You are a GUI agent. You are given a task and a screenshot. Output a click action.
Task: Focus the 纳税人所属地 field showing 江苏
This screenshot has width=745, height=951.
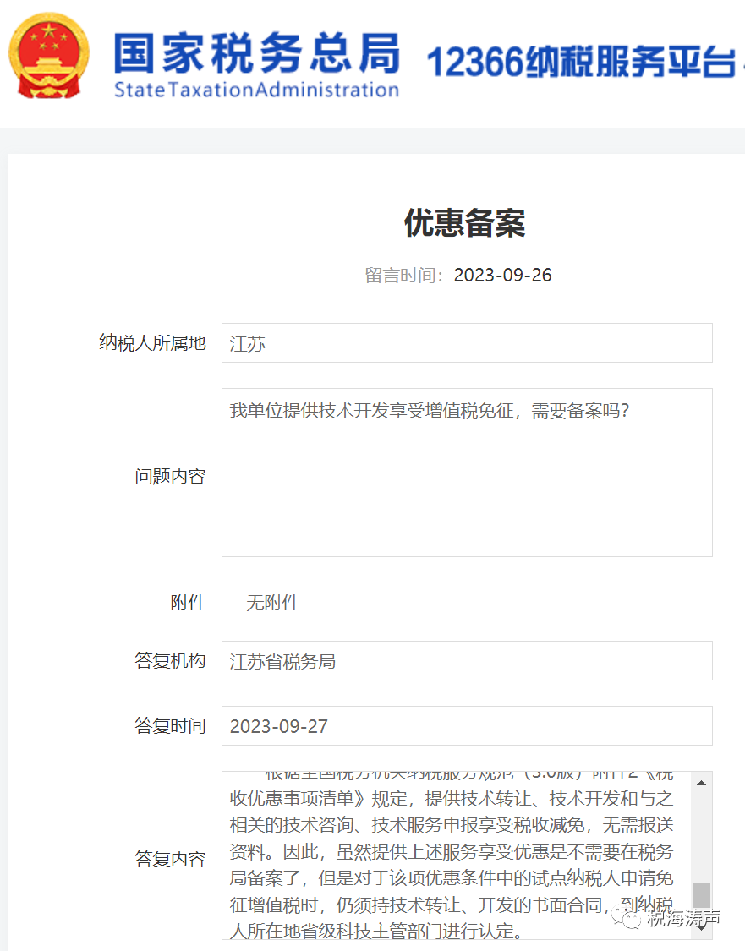click(x=466, y=343)
